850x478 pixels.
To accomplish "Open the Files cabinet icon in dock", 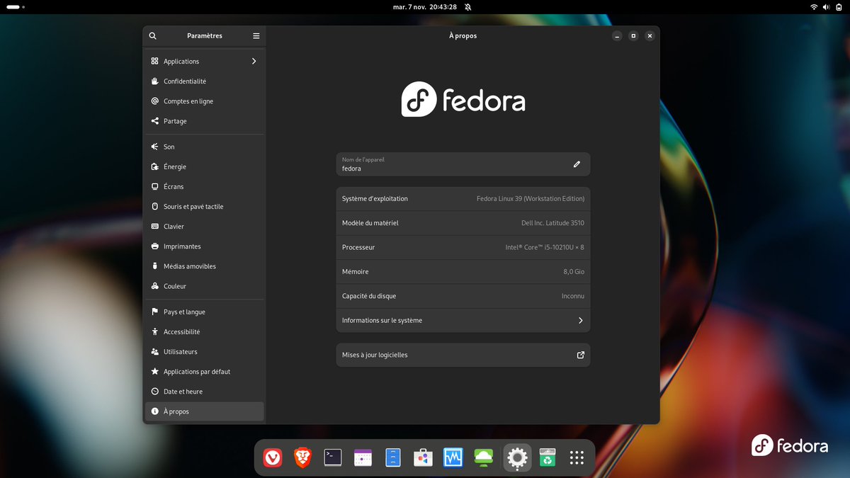I will click(393, 458).
